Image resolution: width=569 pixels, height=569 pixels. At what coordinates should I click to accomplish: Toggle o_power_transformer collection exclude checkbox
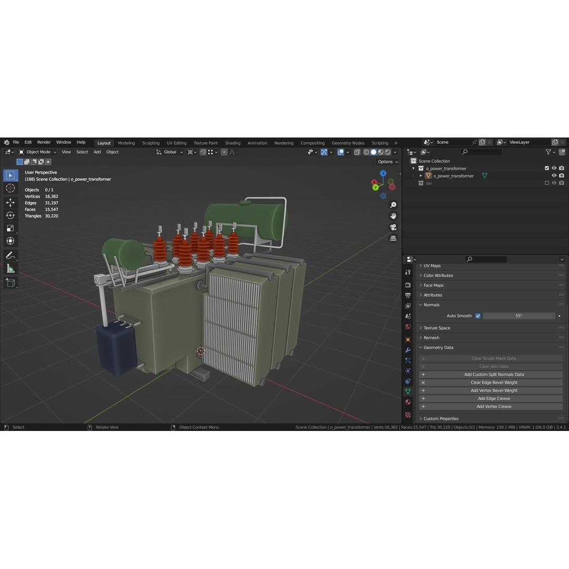[547, 169]
